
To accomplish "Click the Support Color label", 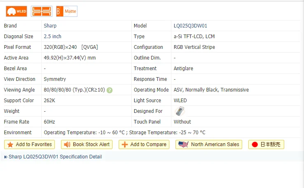I will [19, 101].
